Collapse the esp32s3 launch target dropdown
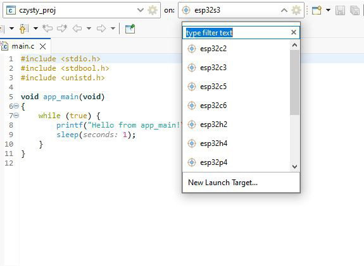 284,10
